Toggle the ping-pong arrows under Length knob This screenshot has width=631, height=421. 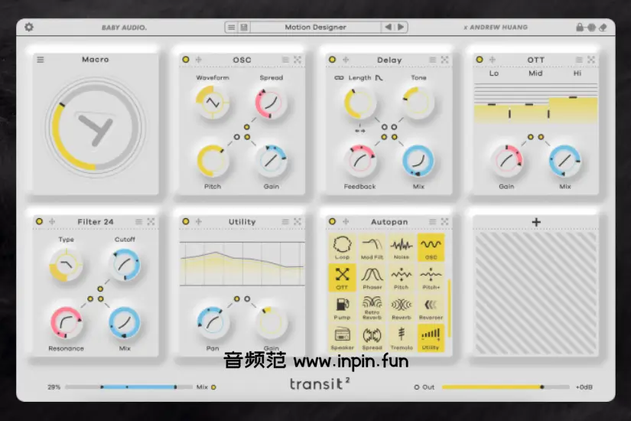(359, 131)
